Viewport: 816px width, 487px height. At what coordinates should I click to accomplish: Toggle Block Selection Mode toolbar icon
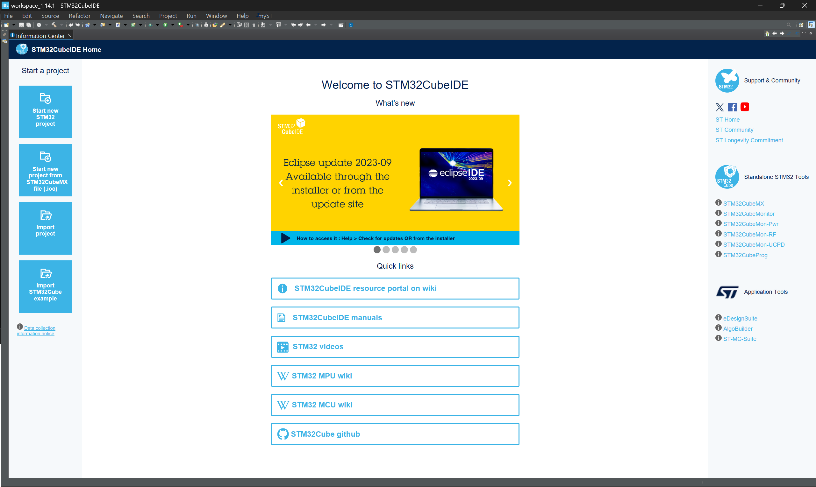(246, 25)
